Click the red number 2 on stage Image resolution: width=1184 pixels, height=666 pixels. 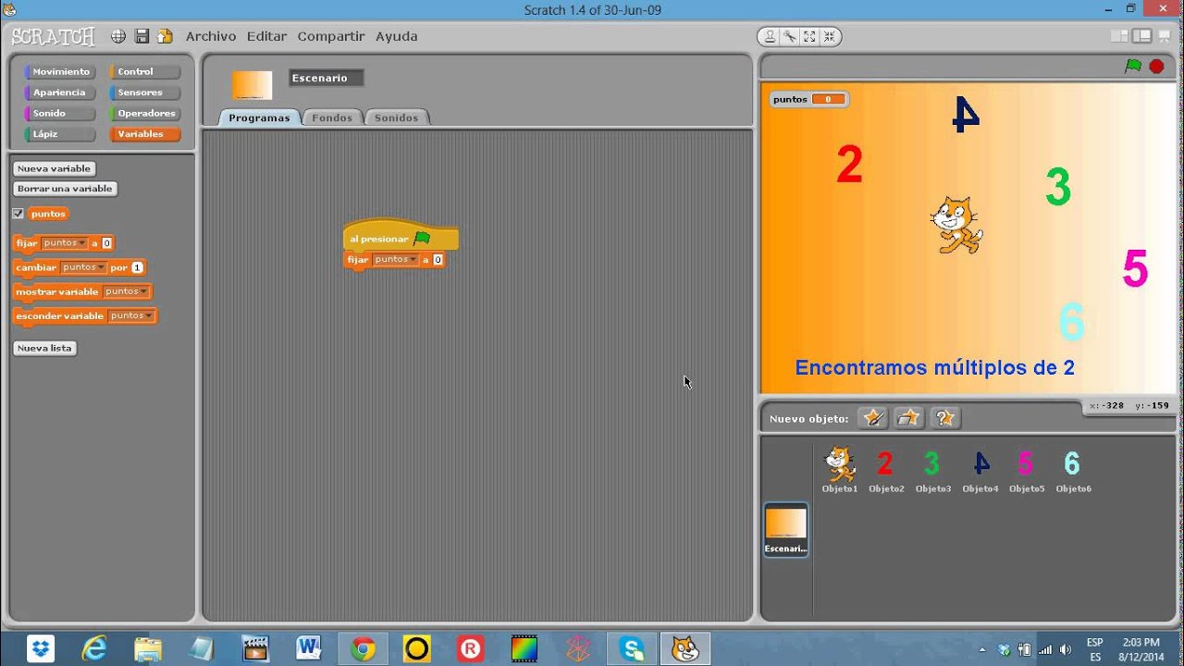tap(849, 165)
